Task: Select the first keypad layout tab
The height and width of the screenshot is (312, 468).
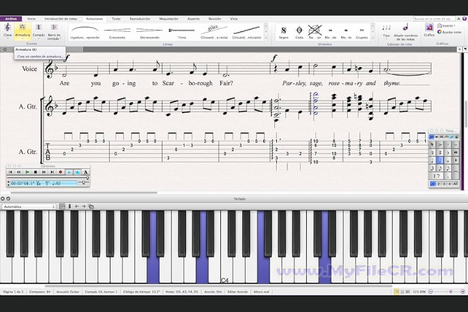Action: [x=432, y=137]
